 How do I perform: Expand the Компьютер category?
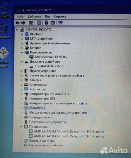(21, 90)
